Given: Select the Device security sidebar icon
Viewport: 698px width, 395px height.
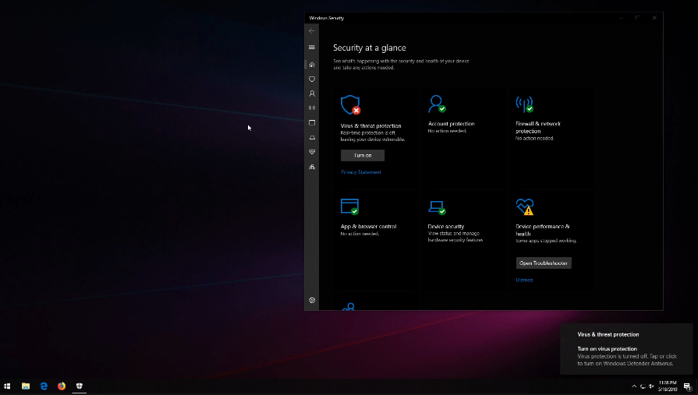Looking at the screenshot, I should point(312,137).
